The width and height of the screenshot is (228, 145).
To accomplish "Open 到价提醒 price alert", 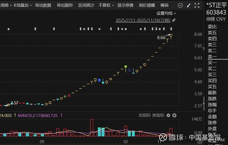I will click(x=147, y=5).
